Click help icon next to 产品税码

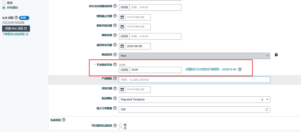(115, 78)
